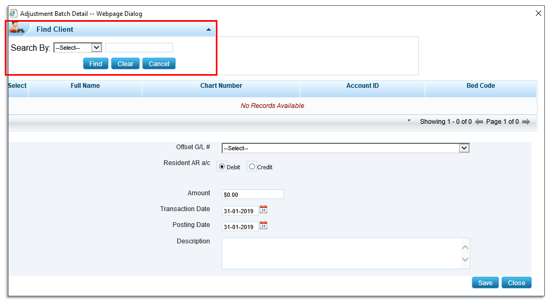Save the adjustment batch detail

click(485, 283)
